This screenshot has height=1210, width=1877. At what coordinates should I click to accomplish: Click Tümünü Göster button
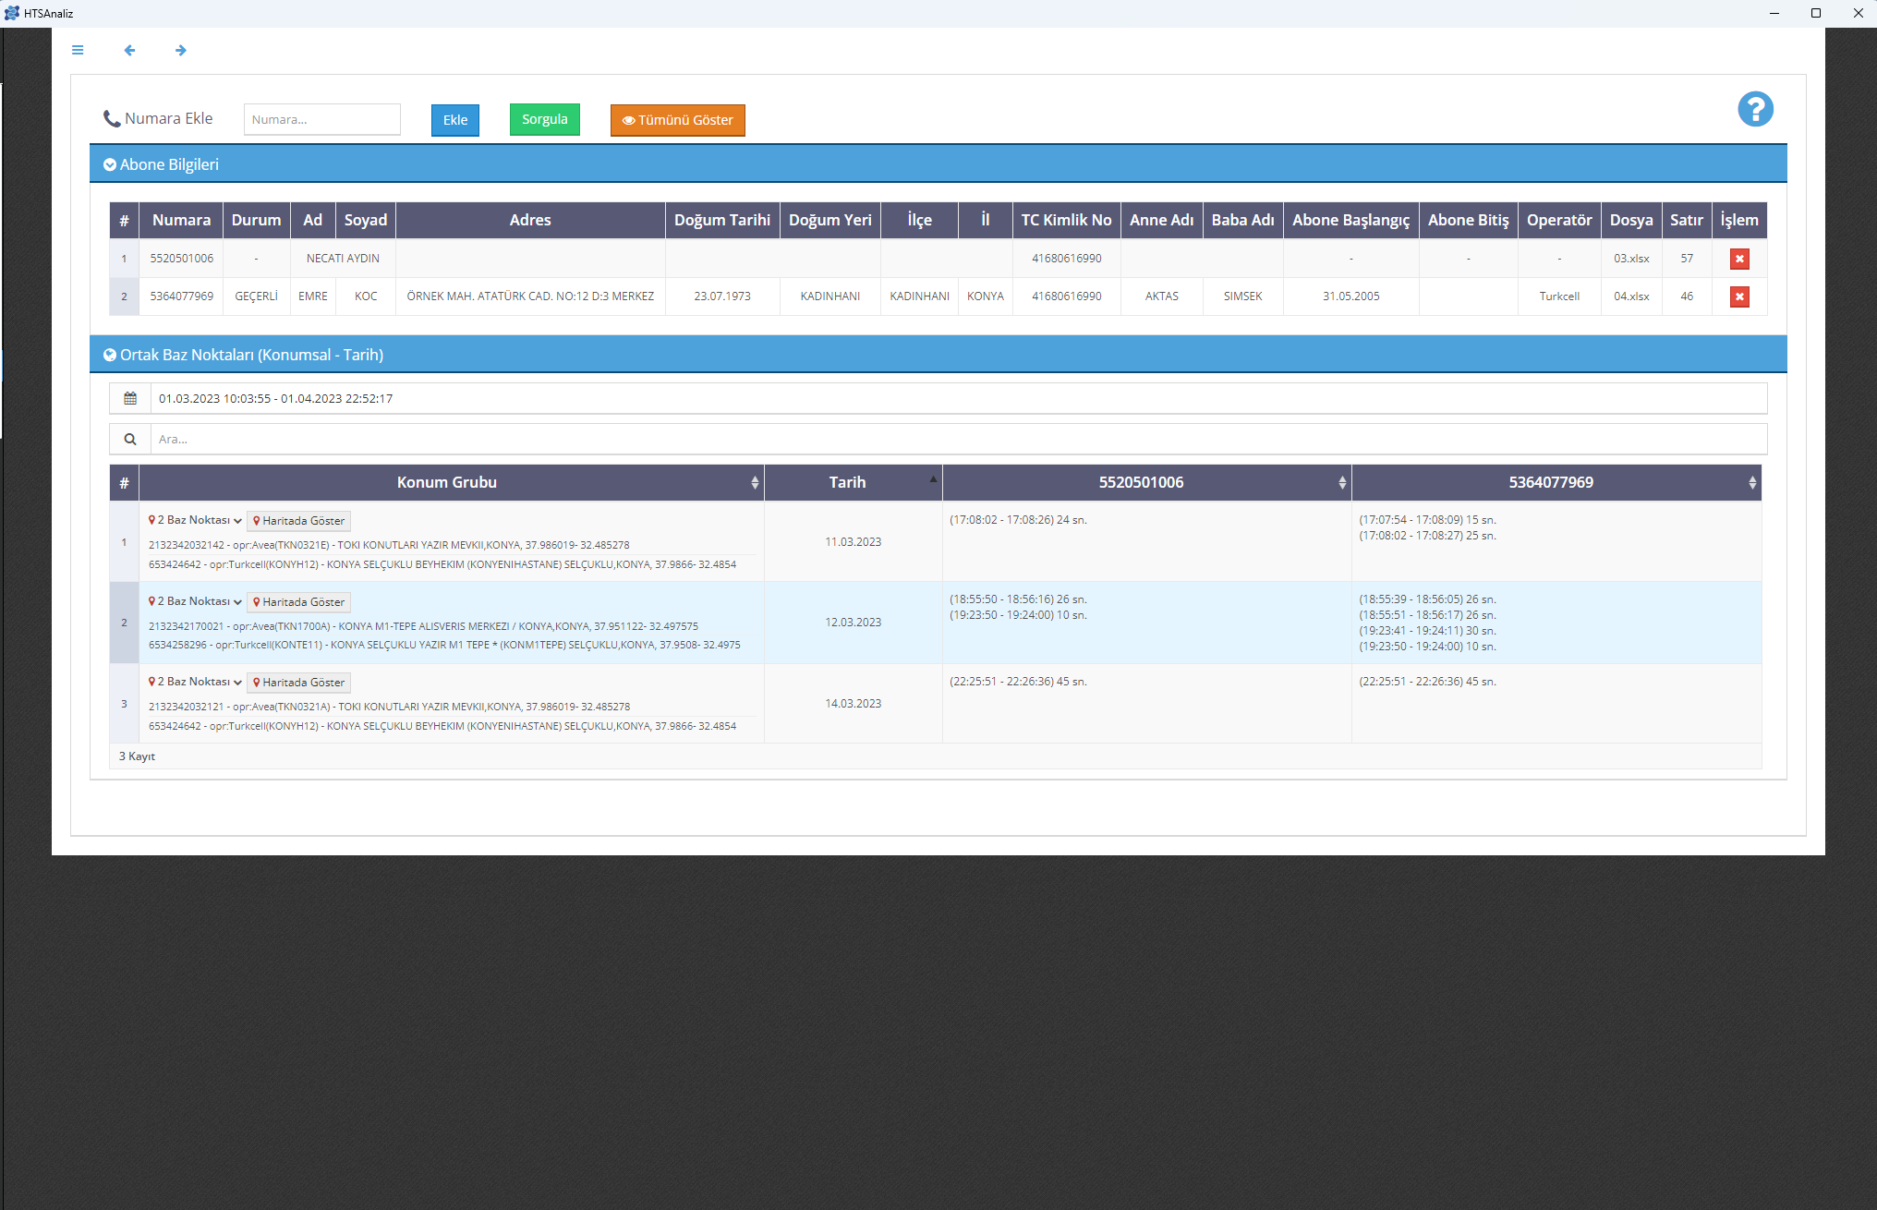pos(677,120)
